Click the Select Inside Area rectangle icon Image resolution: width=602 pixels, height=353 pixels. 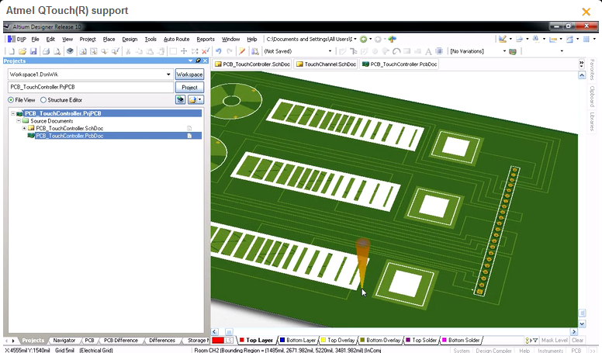(x=173, y=51)
